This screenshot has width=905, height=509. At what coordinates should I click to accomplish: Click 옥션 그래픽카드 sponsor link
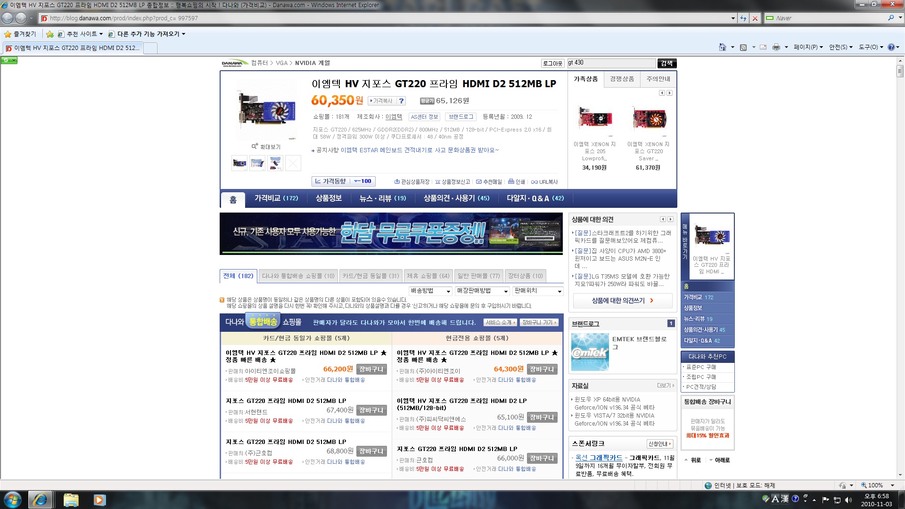(599, 458)
